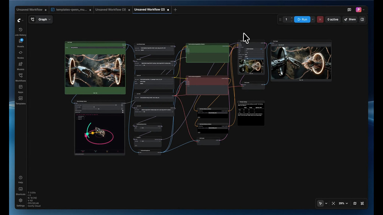Click the Share button
Screen dimensions: 383x215
(x=350, y=19)
